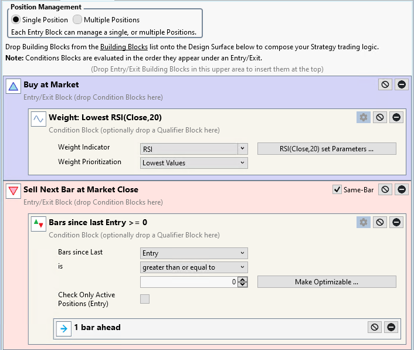This screenshot has width=414, height=350.
Task: Expand the Bars since Last Entry dropdown
Action: click(x=194, y=253)
